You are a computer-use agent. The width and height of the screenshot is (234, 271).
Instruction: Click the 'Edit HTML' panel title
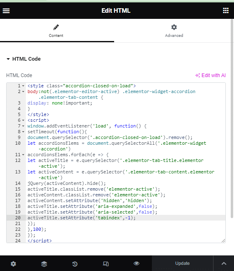(x=116, y=11)
